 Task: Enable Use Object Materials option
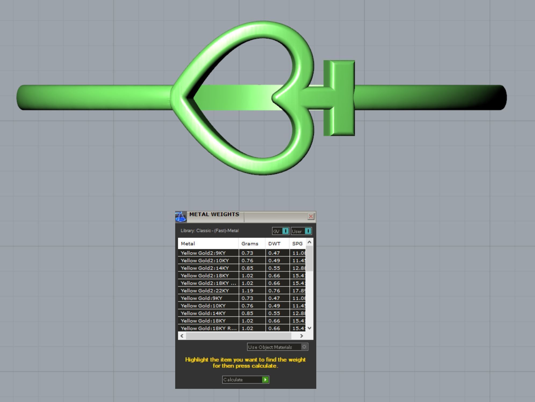304,347
